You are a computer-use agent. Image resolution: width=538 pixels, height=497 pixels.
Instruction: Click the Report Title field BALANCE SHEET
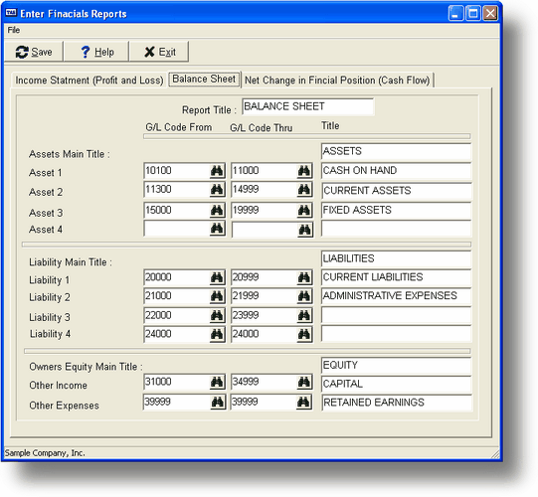point(307,106)
